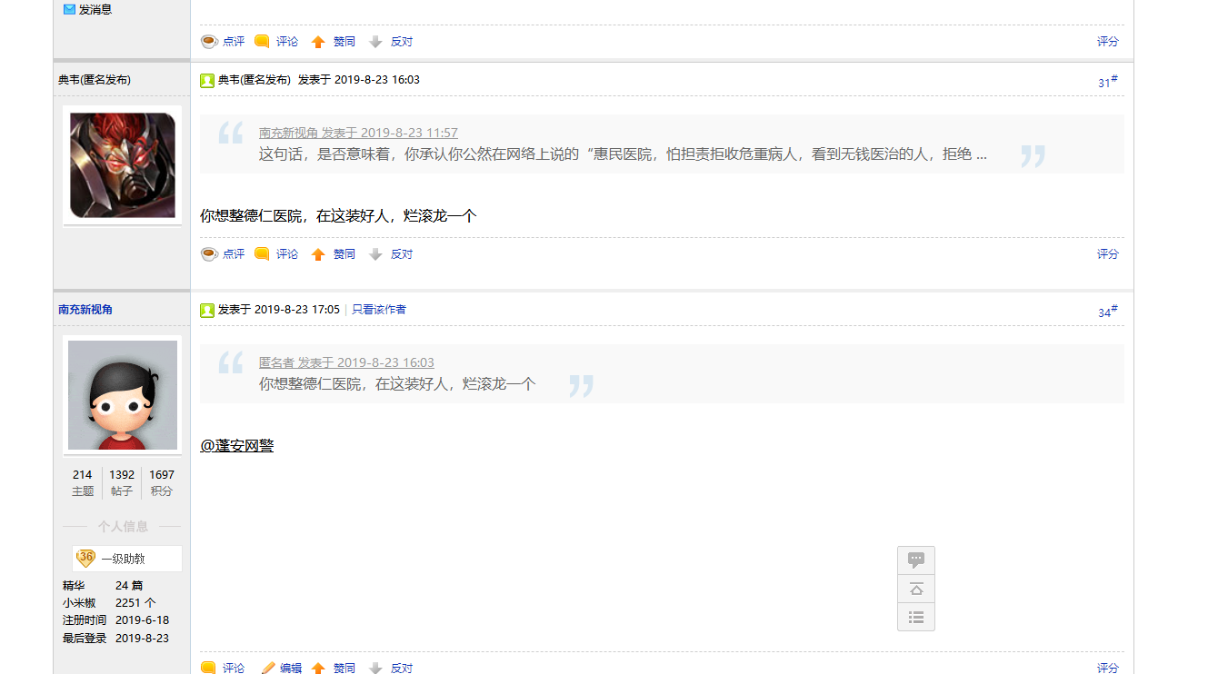The width and height of the screenshot is (1218, 674).
Task: Click the 南充新视角 cartoon avatar image
Action: tap(123, 395)
